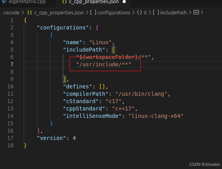Open the 0 object breadcrumb segment

(x=145, y=13)
